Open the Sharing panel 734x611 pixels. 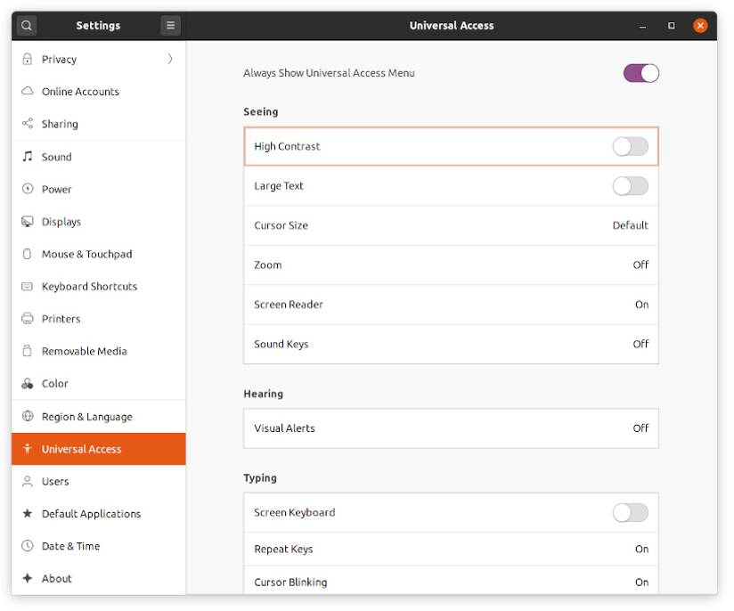[x=99, y=124]
